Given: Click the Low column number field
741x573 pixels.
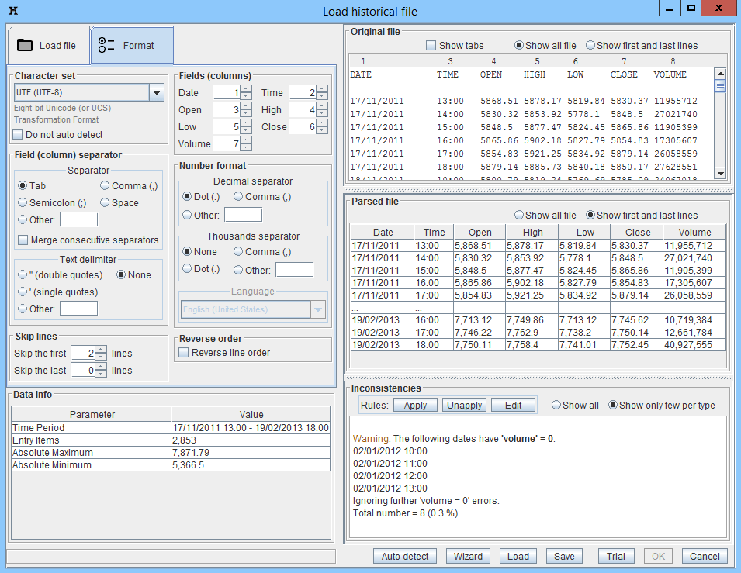Looking at the screenshot, I should coord(227,126).
